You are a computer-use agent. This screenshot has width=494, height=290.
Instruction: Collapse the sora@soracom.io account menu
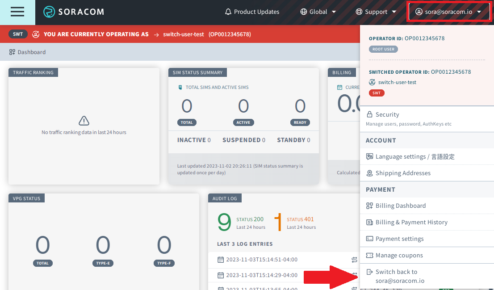tap(448, 12)
